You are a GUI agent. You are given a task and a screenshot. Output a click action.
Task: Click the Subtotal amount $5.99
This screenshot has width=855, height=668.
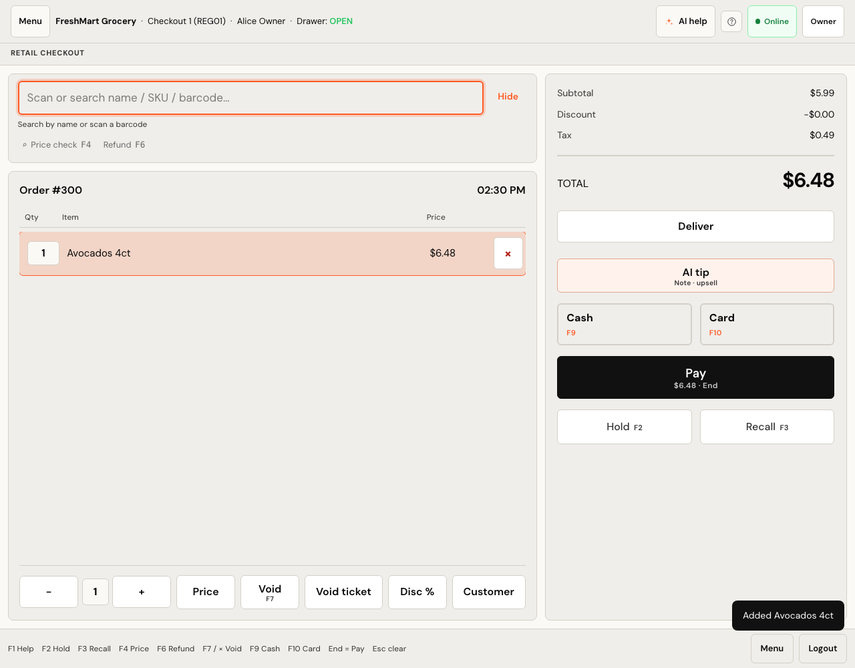click(x=822, y=94)
